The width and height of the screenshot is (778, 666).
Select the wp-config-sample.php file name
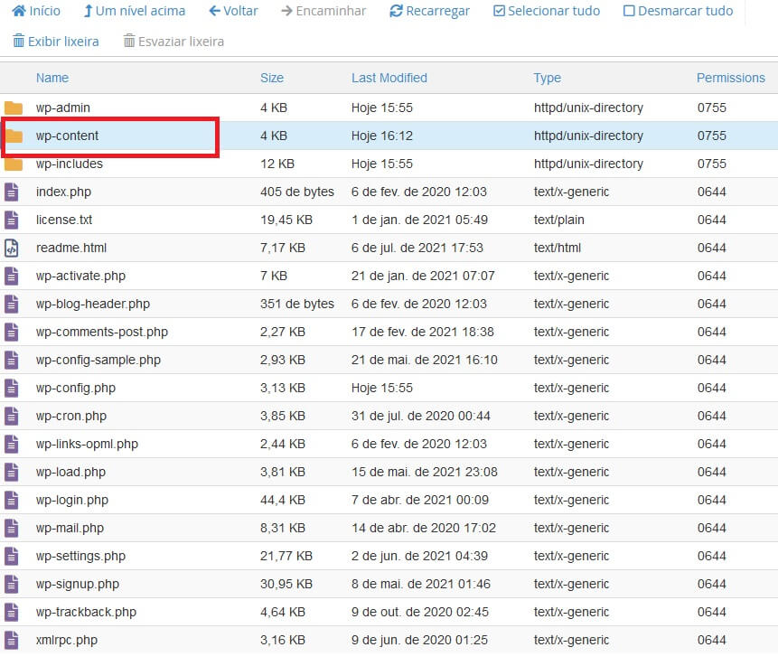pyautogui.click(x=98, y=360)
